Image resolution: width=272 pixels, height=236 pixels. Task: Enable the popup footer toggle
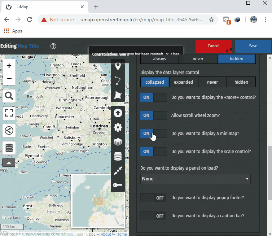[x=153, y=198]
